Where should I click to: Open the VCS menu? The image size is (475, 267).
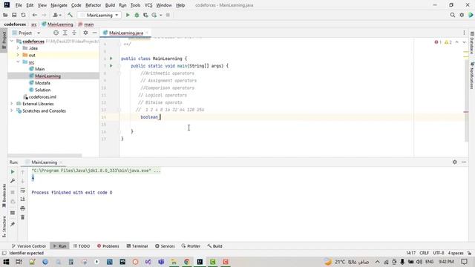click(x=148, y=5)
